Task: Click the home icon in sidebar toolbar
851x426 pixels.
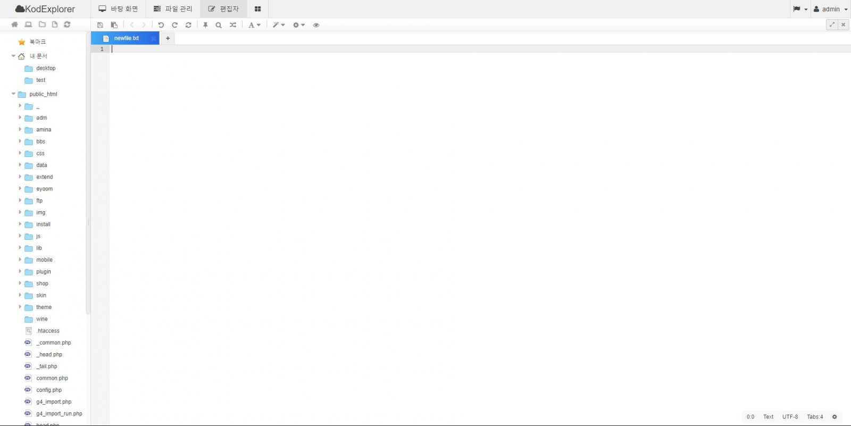Action: pyautogui.click(x=15, y=24)
